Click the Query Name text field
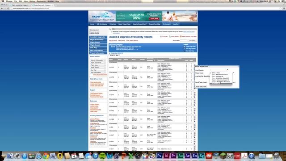This screenshot has width=286, height=161. pos(184,41)
